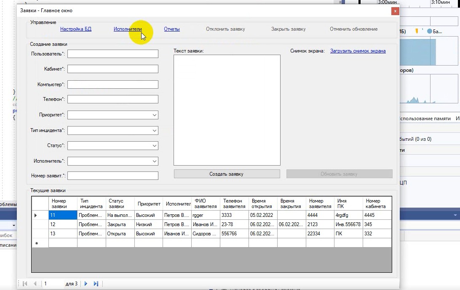
Task: Go to first record navigator icon
Action: click(25, 284)
